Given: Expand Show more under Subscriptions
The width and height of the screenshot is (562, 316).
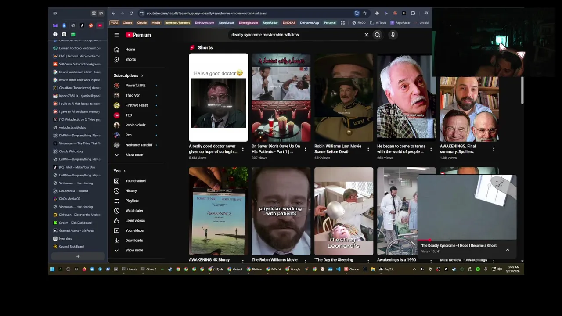Looking at the screenshot, I should (134, 155).
